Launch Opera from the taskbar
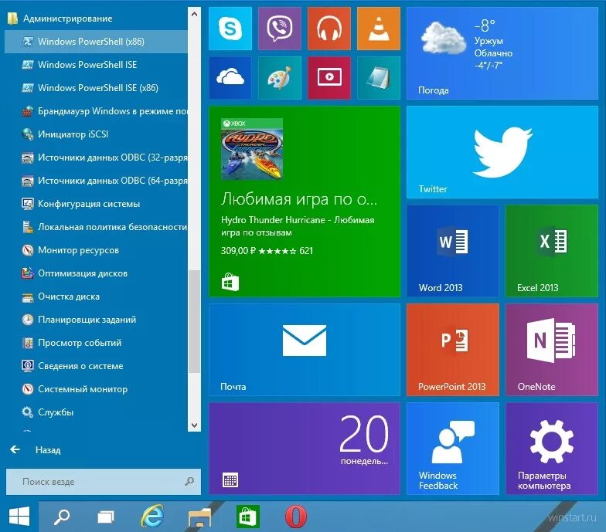This screenshot has width=606, height=532. pyautogui.click(x=295, y=517)
